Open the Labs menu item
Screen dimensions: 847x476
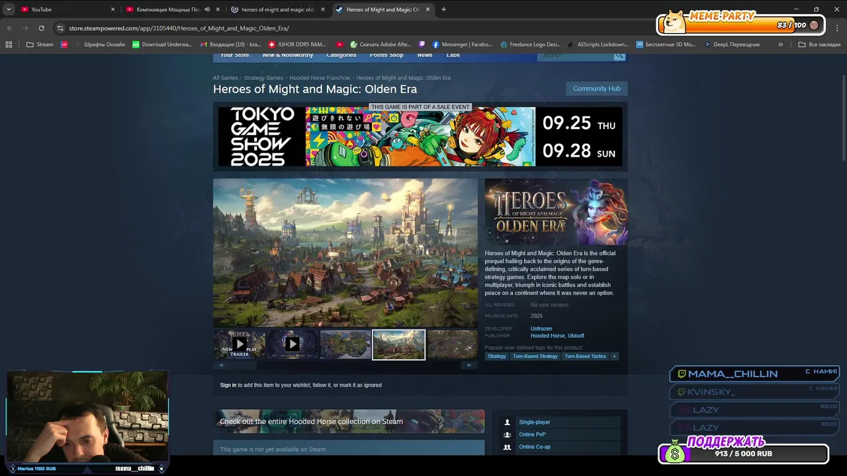[453, 56]
